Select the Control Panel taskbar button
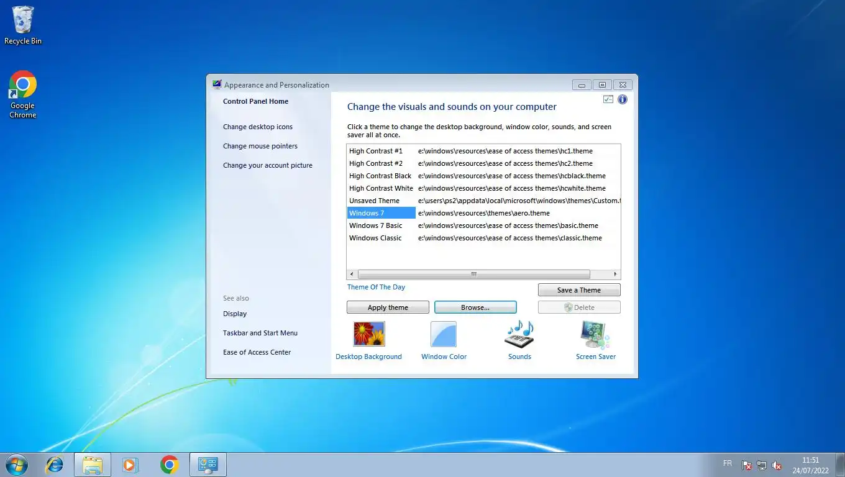The height and width of the screenshot is (477, 845). [x=208, y=465]
